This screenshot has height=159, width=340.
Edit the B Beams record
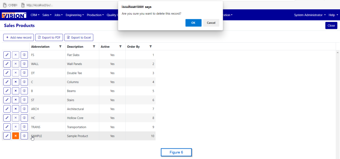pyautogui.click(x=7, y=91)
